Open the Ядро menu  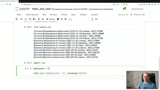click(73, 14)
